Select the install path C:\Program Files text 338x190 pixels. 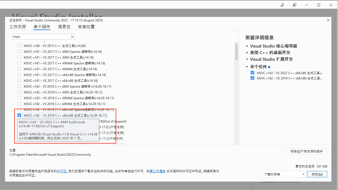tap(50, 155)
